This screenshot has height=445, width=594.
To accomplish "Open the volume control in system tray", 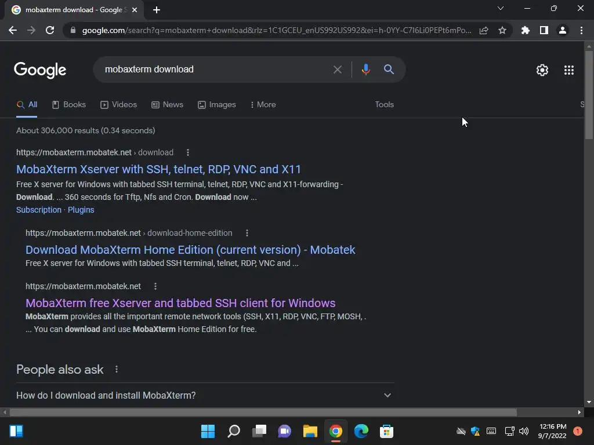I will [524, 431].
